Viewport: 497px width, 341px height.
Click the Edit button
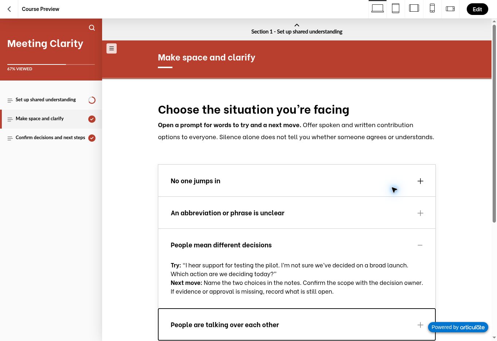point(477,9)
